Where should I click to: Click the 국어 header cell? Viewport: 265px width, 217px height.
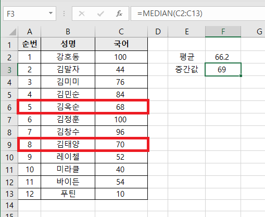121,44
